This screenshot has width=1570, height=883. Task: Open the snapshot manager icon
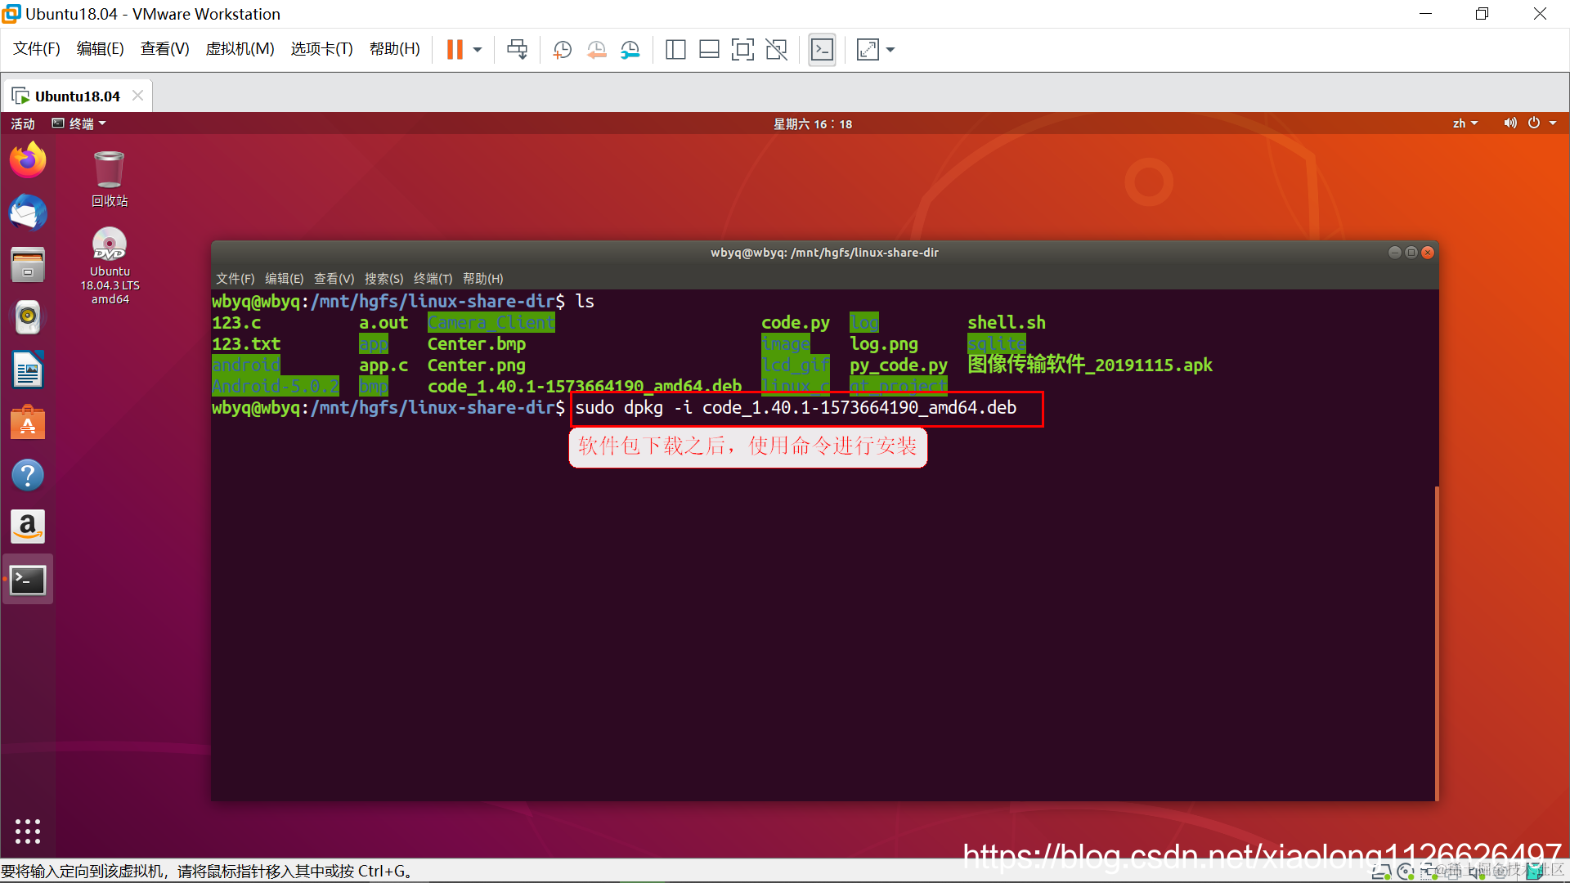[x=630, y=50]
